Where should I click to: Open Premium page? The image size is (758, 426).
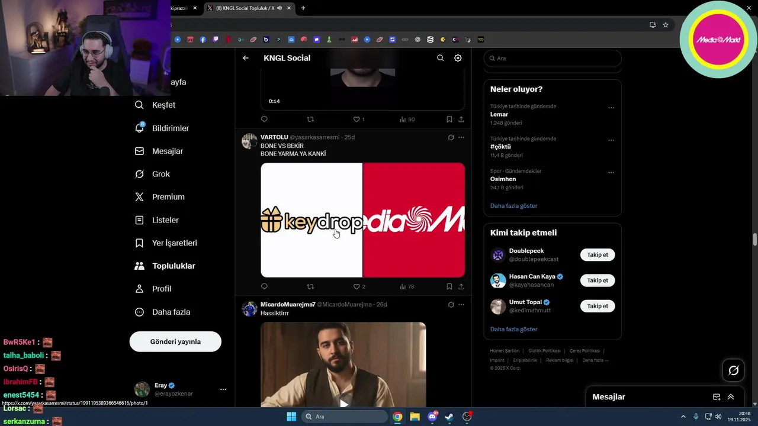point(159,197)
